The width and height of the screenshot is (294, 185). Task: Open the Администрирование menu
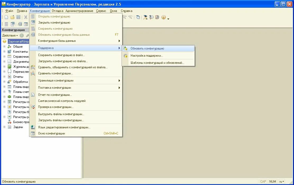tap(79, 11)
